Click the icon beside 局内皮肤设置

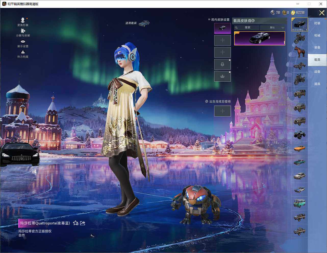209,19
